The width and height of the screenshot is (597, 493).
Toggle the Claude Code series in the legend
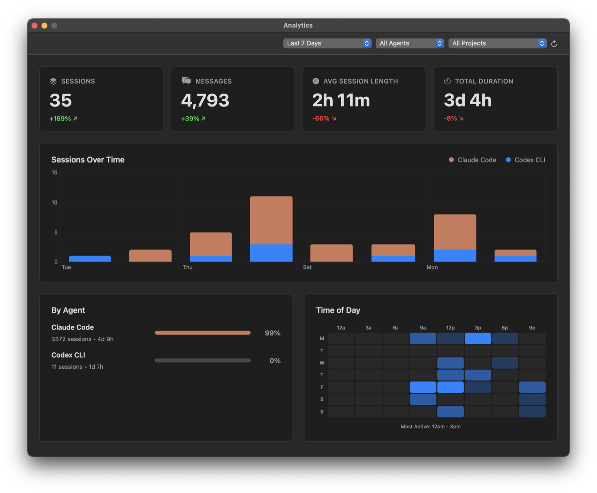473,160
